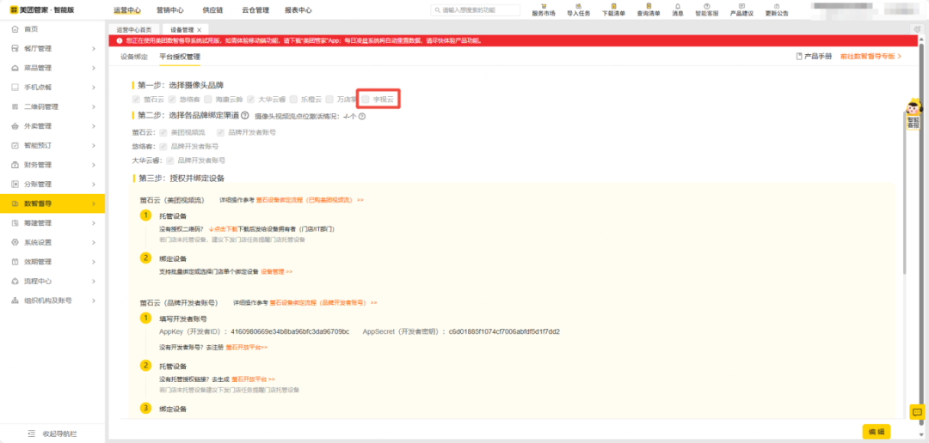Open the 供应链 top menu

[212, 10]
